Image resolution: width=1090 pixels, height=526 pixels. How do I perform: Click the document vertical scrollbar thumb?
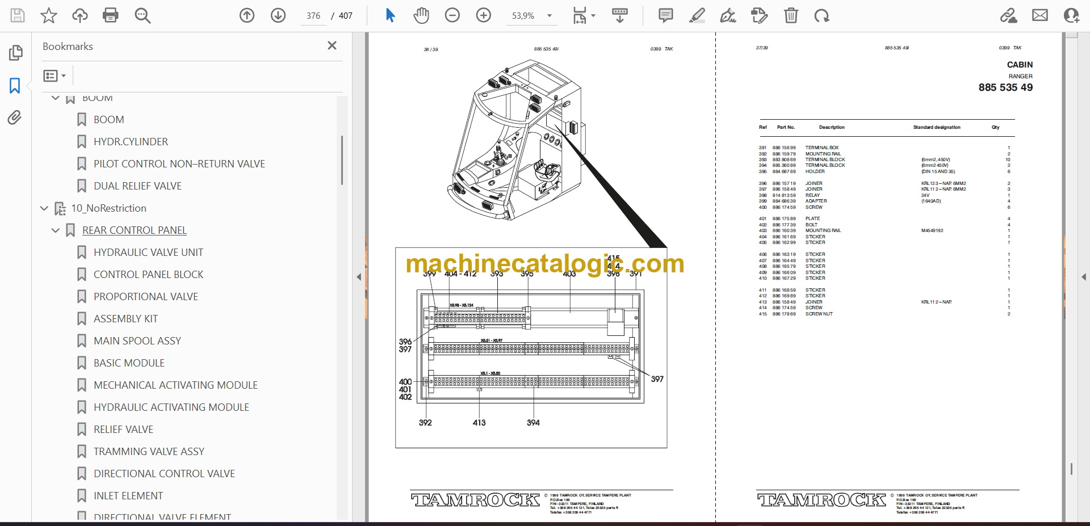1071,469
